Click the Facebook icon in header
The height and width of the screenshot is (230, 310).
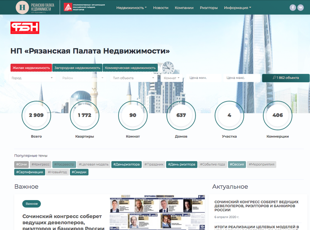[293, 8]
